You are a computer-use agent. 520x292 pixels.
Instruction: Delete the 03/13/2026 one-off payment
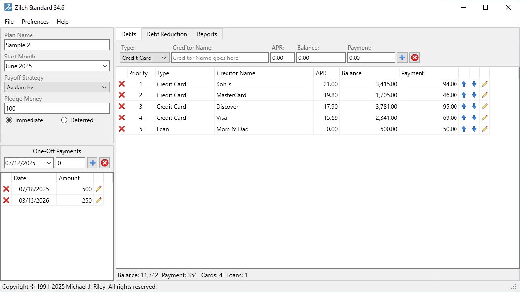6,201
